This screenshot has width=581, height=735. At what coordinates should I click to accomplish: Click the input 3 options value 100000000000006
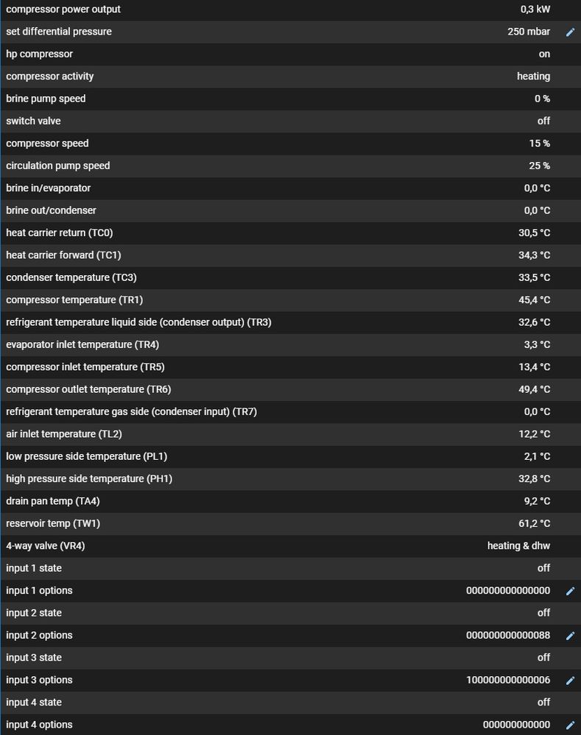point(508,681)
